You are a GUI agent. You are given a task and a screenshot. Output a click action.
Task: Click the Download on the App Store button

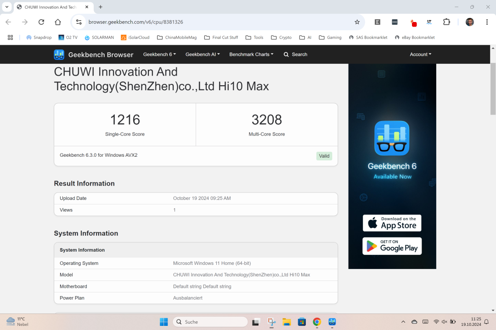tap(392, 223)
